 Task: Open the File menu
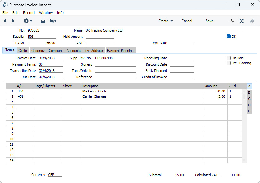point(5,13)
